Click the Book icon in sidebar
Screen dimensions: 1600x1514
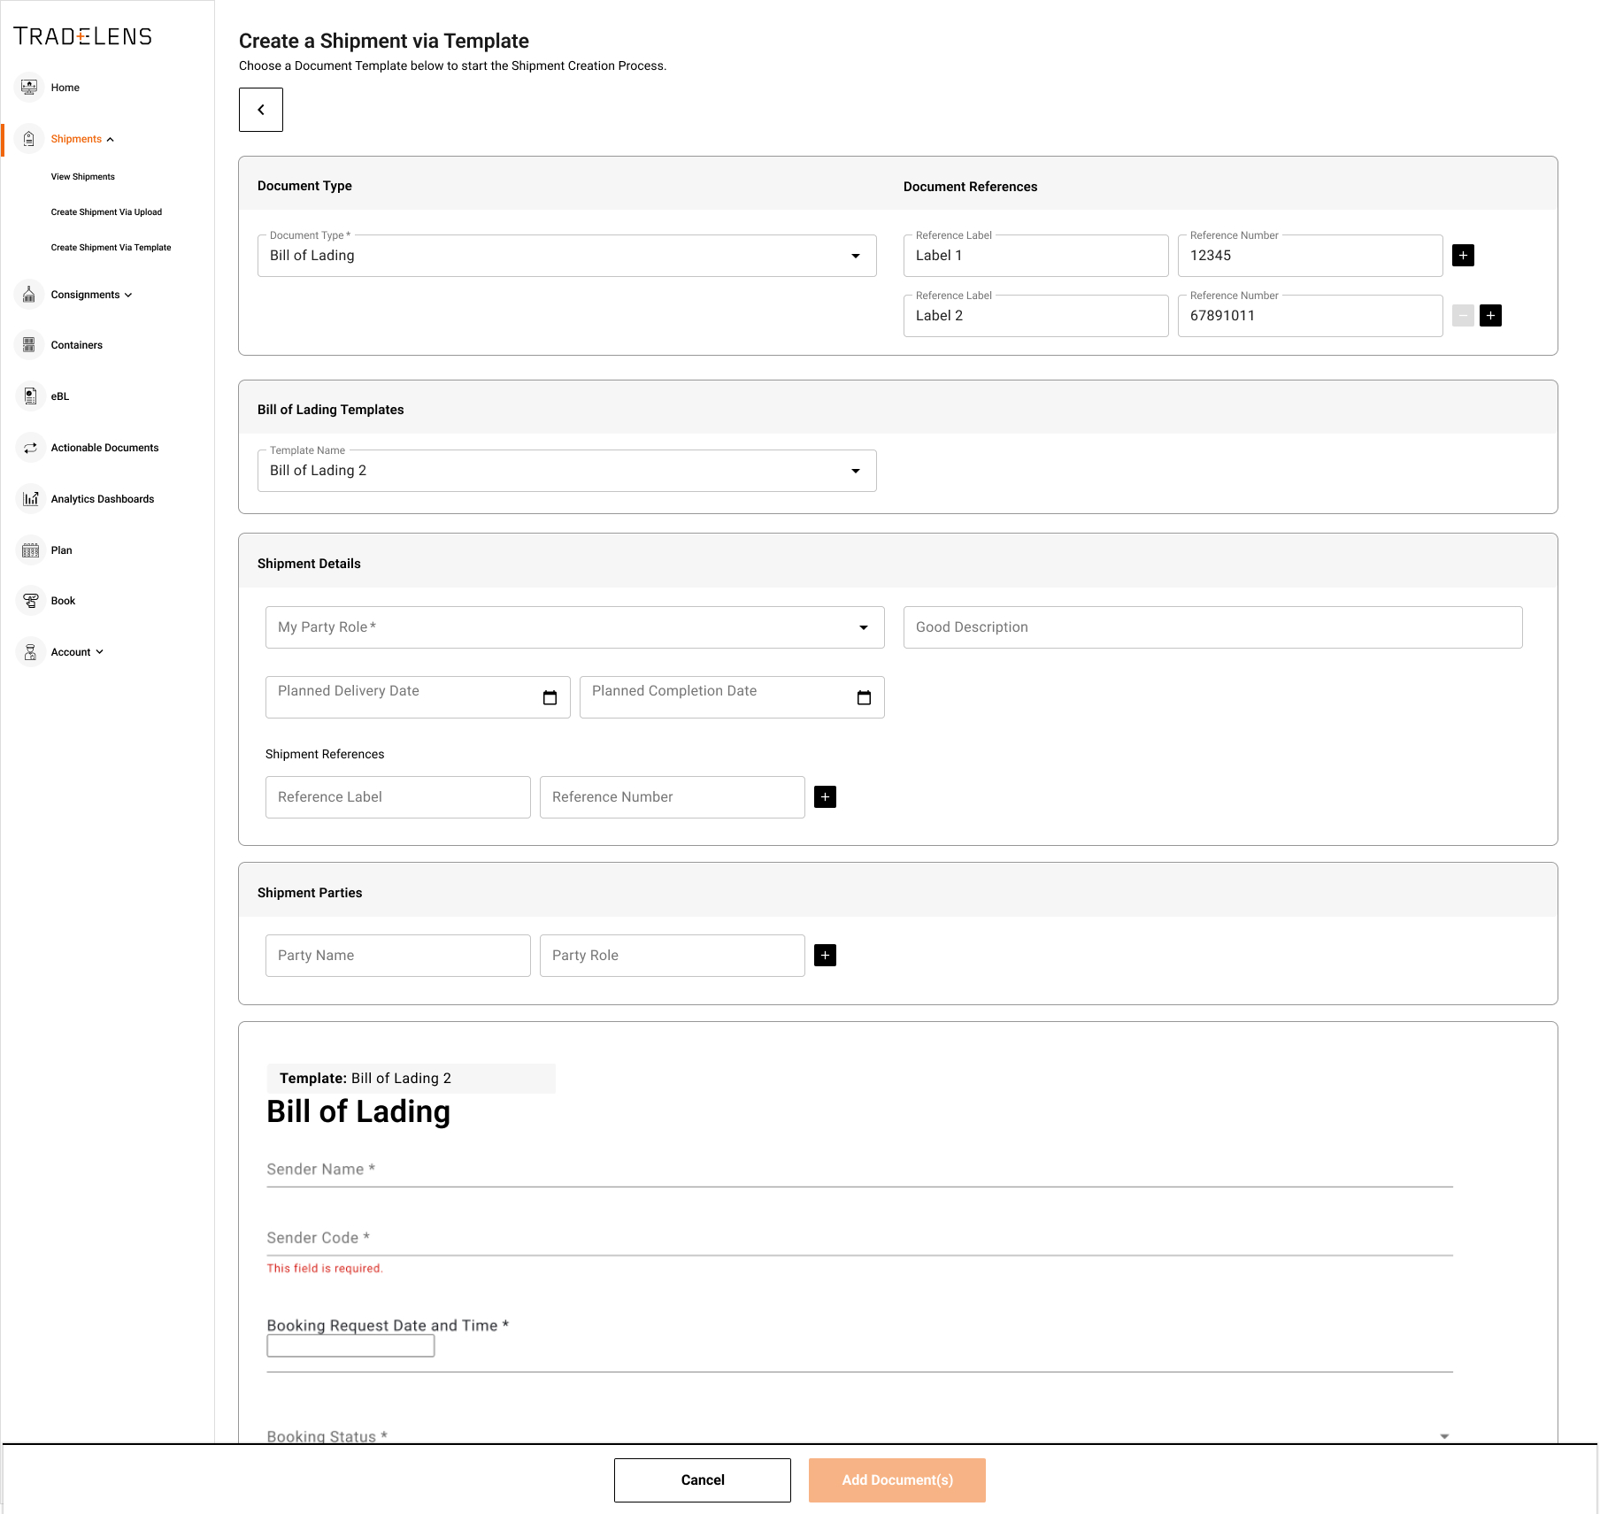point(29,601)
